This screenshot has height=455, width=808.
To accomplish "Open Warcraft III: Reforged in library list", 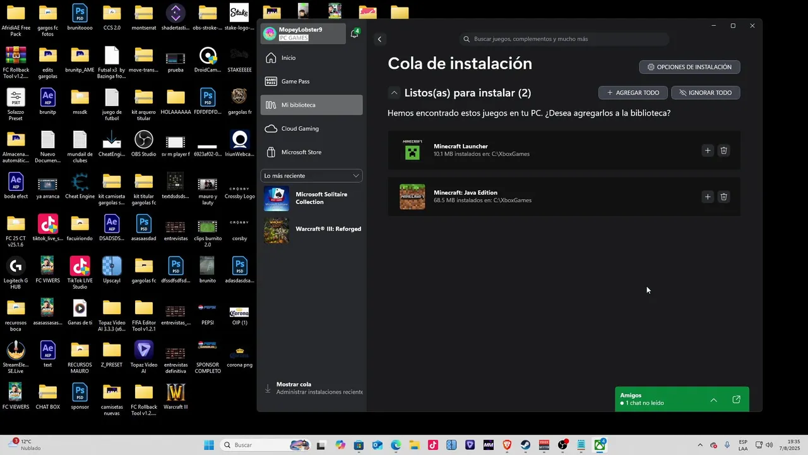I will (x=312, y=229).
